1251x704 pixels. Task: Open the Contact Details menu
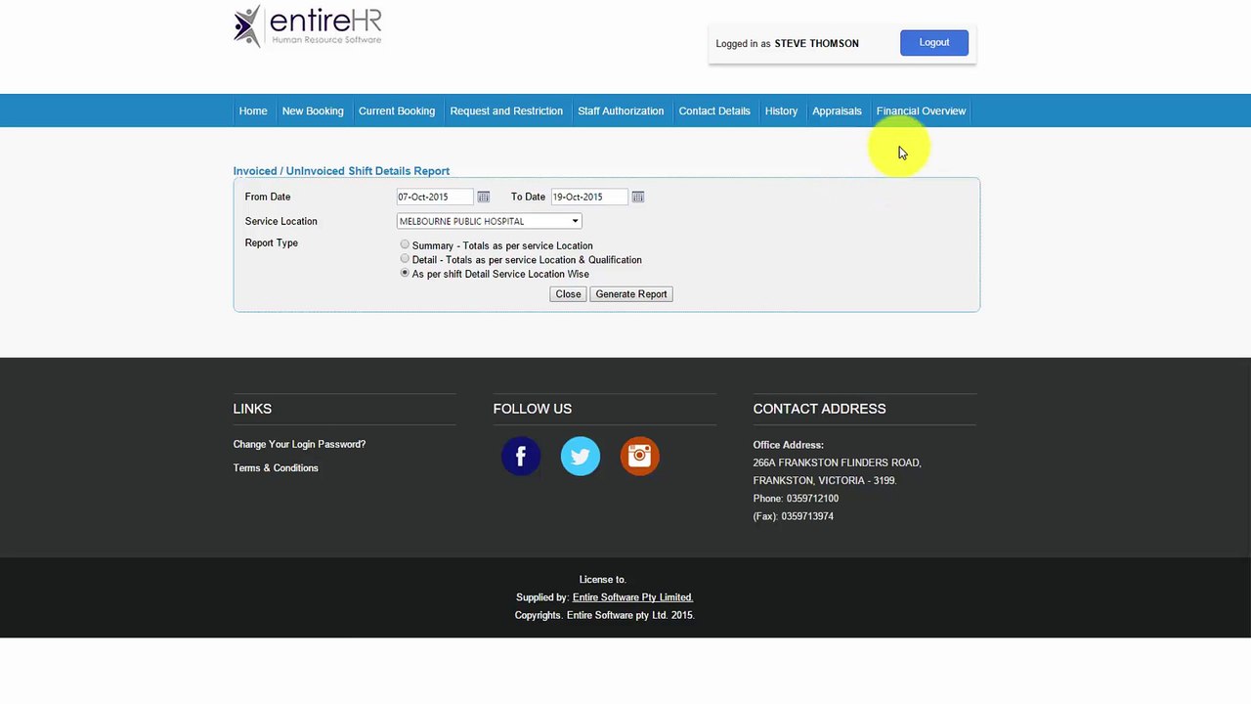pos(714,110)
